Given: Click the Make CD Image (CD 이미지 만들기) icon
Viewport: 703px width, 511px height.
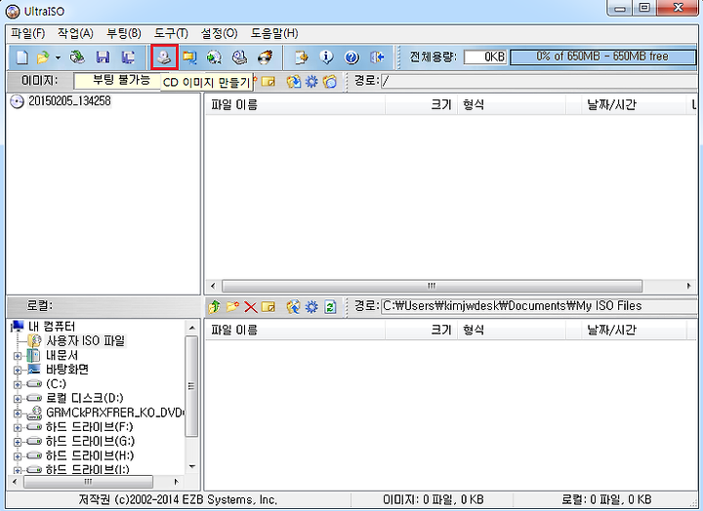Looking at the screenshot, I should coord(165,57).
